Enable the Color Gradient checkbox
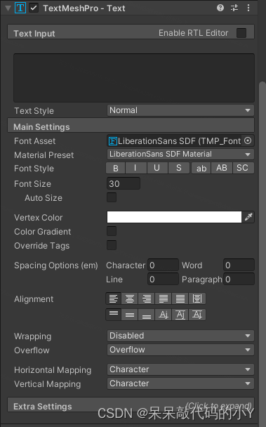Image resolution: width=266 pixels, height=427 pixels. click(112, 231)
